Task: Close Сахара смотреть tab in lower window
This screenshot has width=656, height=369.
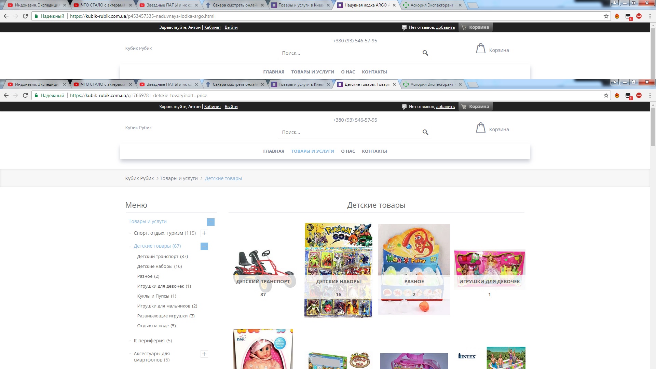Action: [x=262, y=84]
